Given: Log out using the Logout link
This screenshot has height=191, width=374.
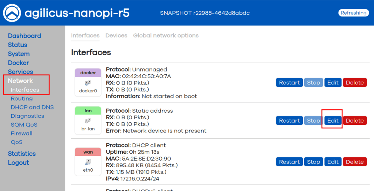Looking at the screenshot, I should [x=18, y=163].
